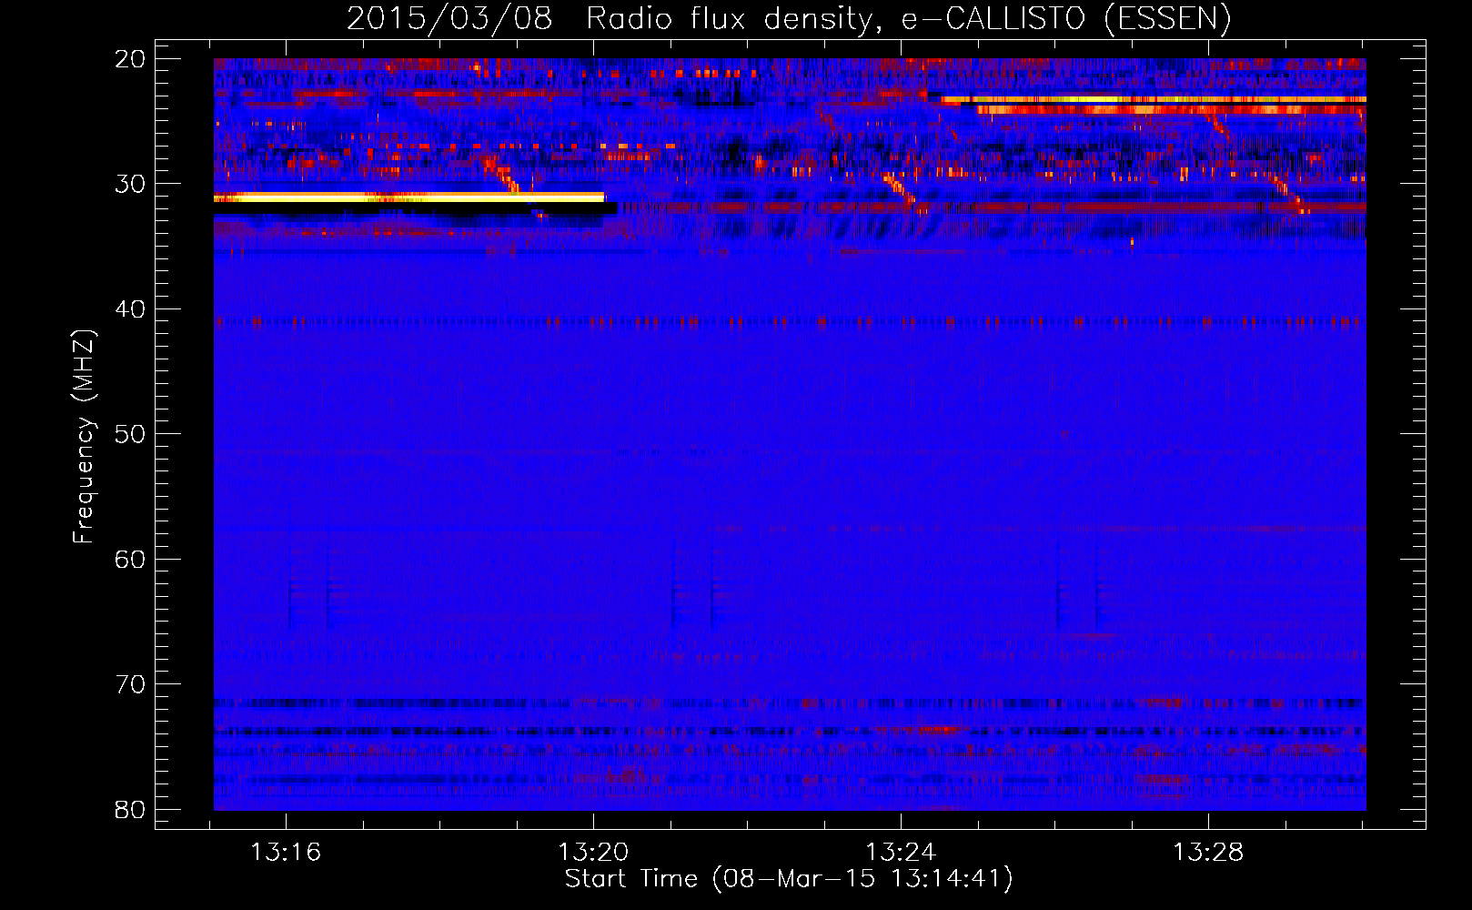Click the 30 frequency tick label
Viewport: 1472px width, 910px height.
pos(130,184)
